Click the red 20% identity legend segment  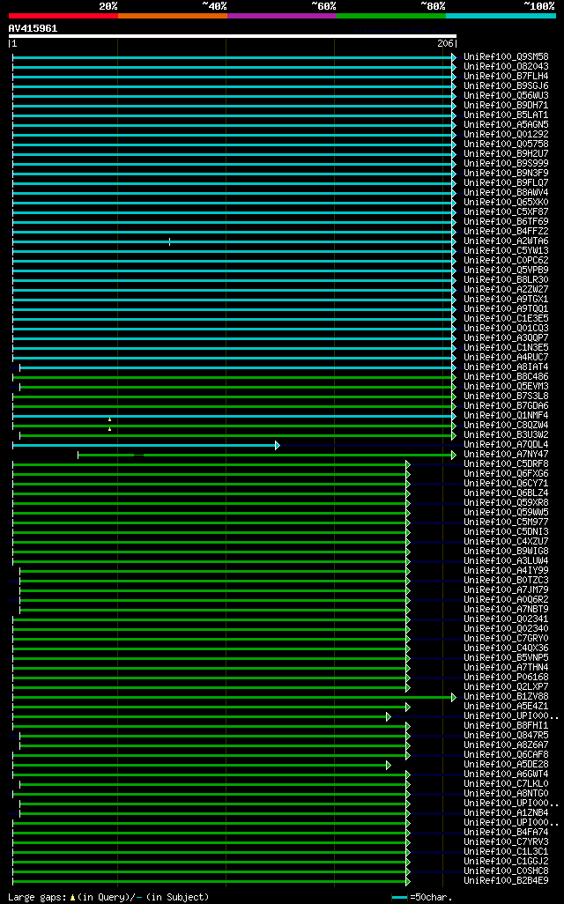(x=63, y=16)
